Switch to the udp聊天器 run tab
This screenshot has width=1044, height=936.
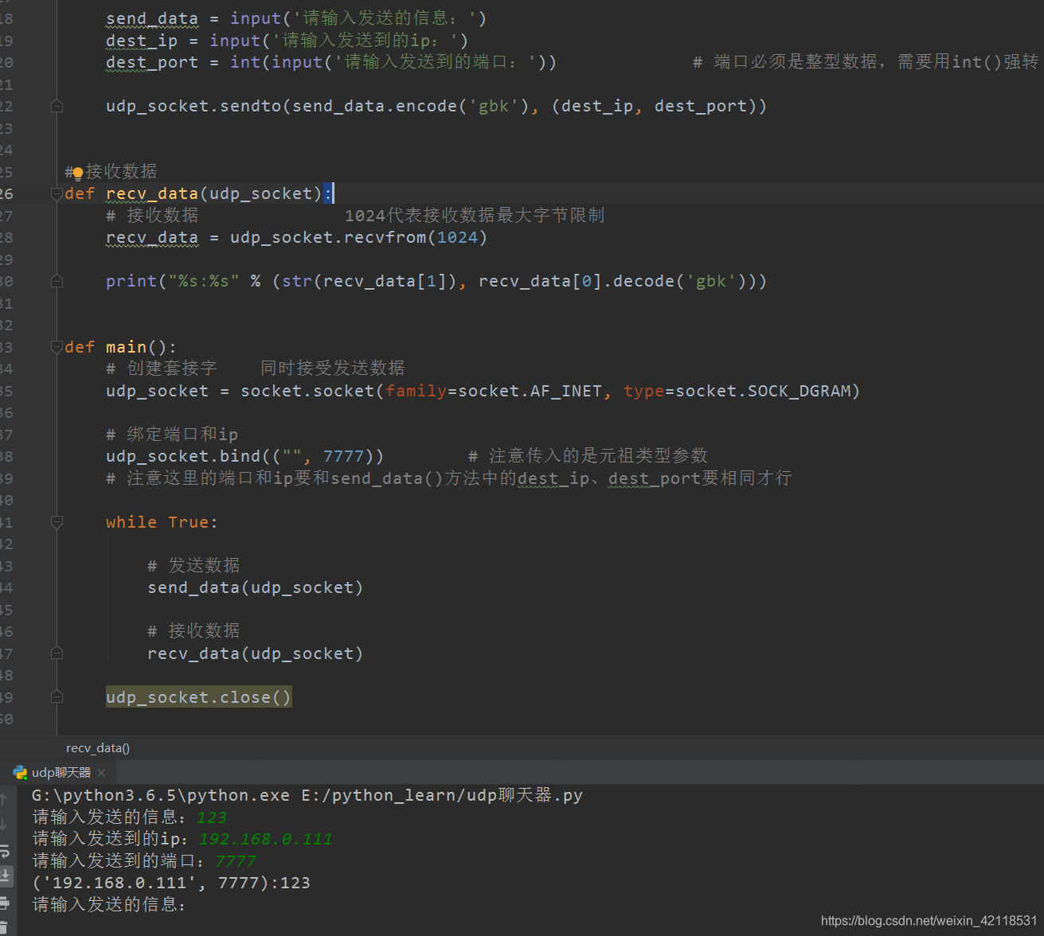click(61, 773)
